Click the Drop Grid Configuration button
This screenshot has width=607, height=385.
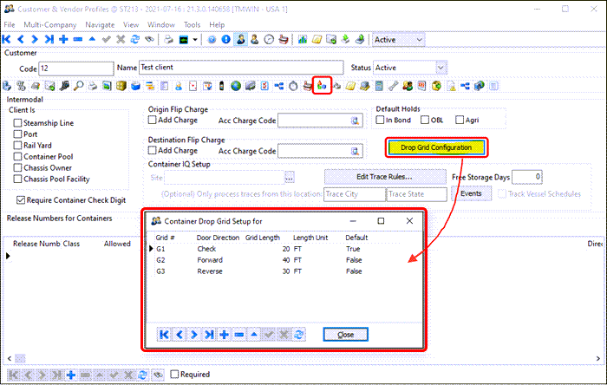[436, 147]
